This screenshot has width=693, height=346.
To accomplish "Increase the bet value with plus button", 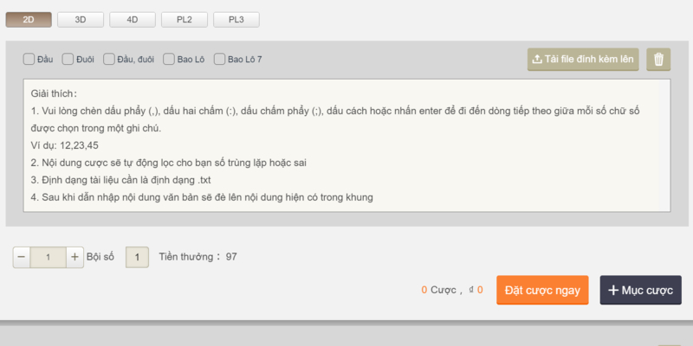I will 74,257.
